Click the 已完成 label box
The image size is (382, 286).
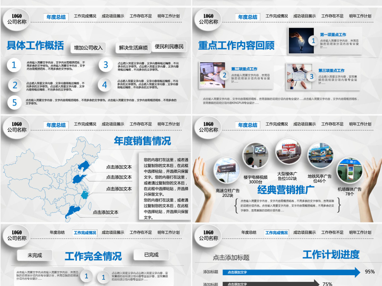151,255
